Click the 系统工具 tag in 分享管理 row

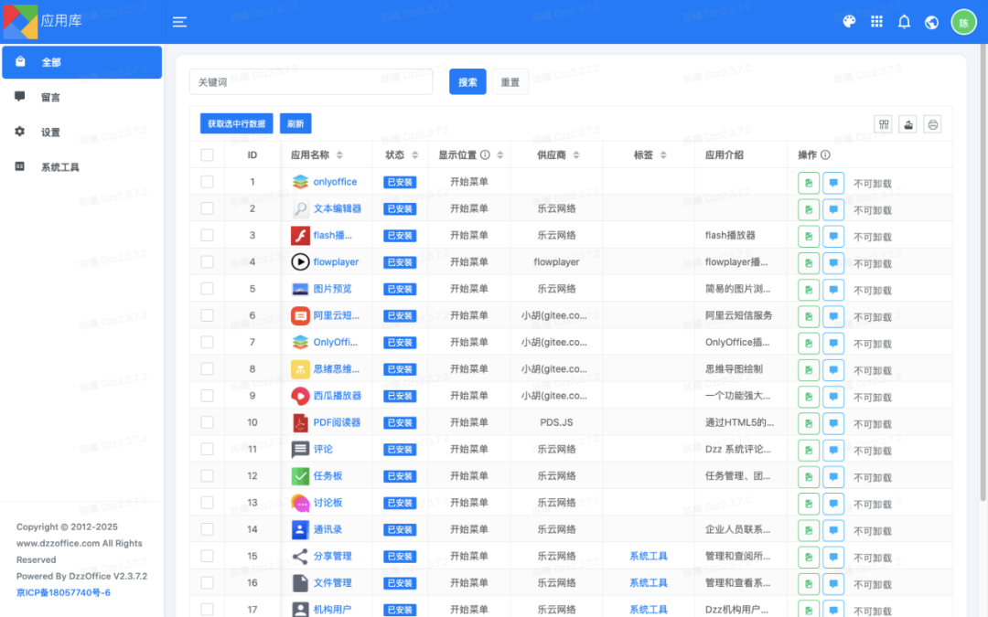[x=649, y=556]
